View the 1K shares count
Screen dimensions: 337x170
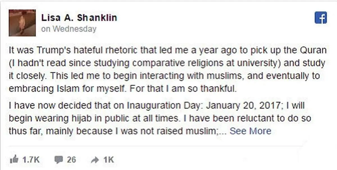[108, 160]
